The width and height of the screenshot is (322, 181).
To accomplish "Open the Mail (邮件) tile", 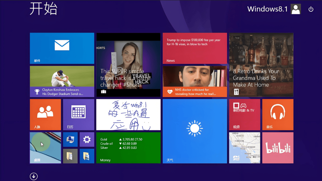I will (62, 48).
